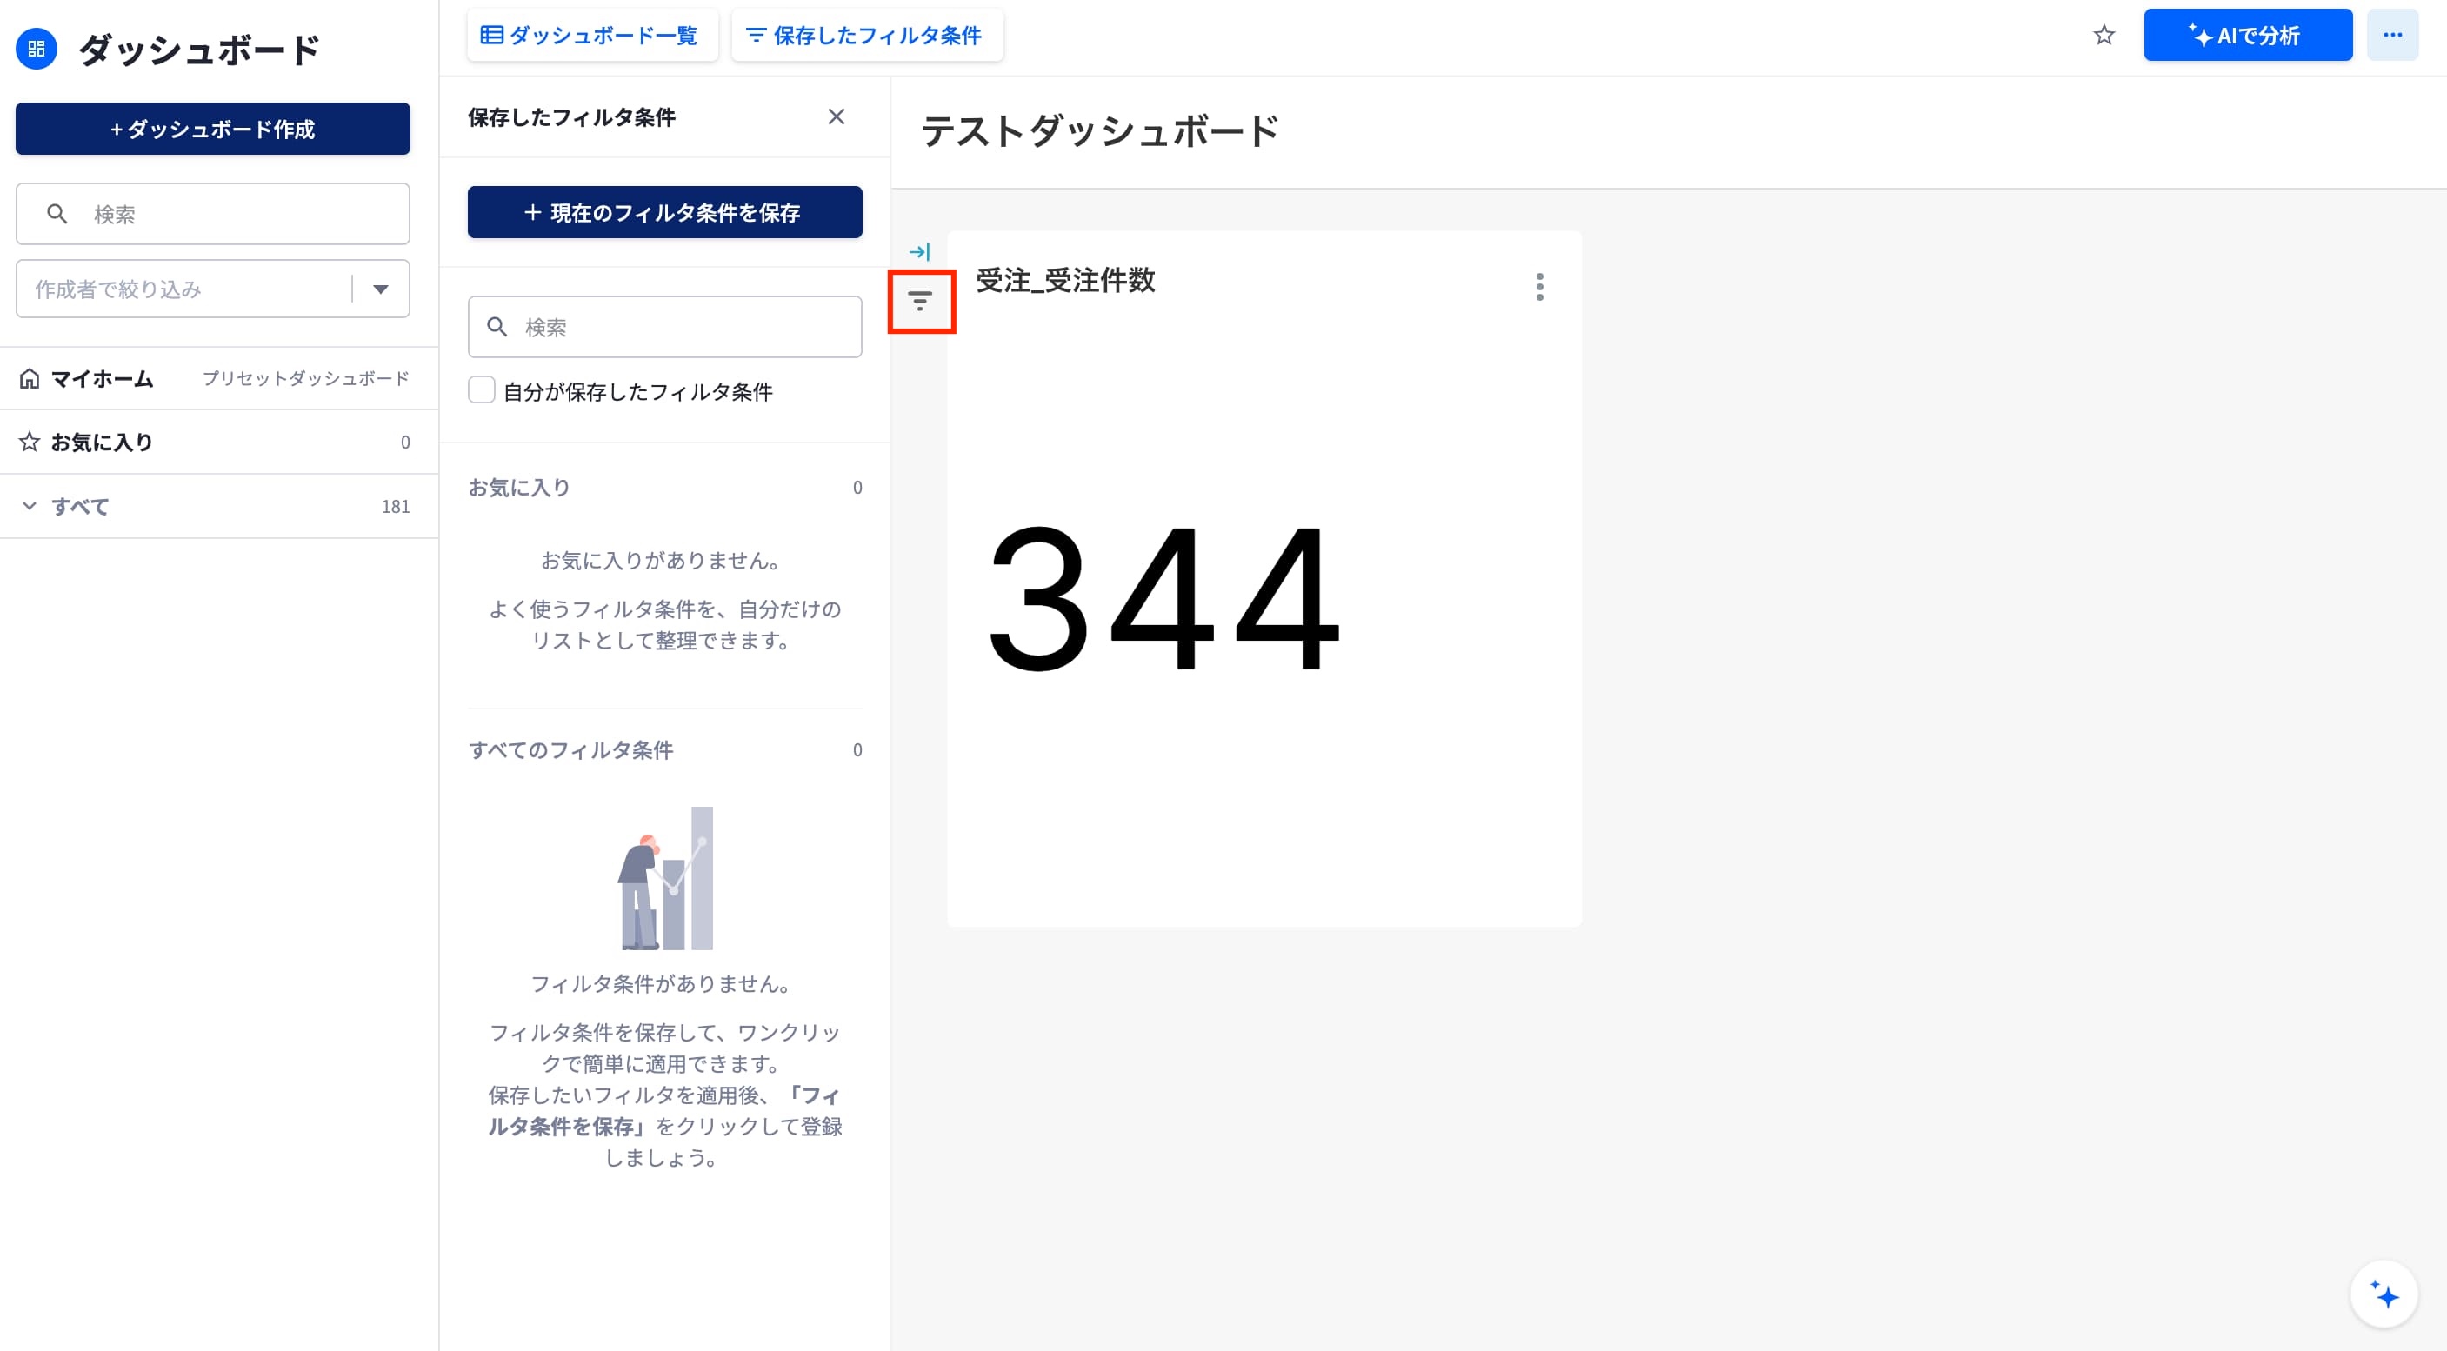Open the floating AI assistant sparkle button
The width and height of the screenshot is (2447, 1351).
coord(2384,1295)
